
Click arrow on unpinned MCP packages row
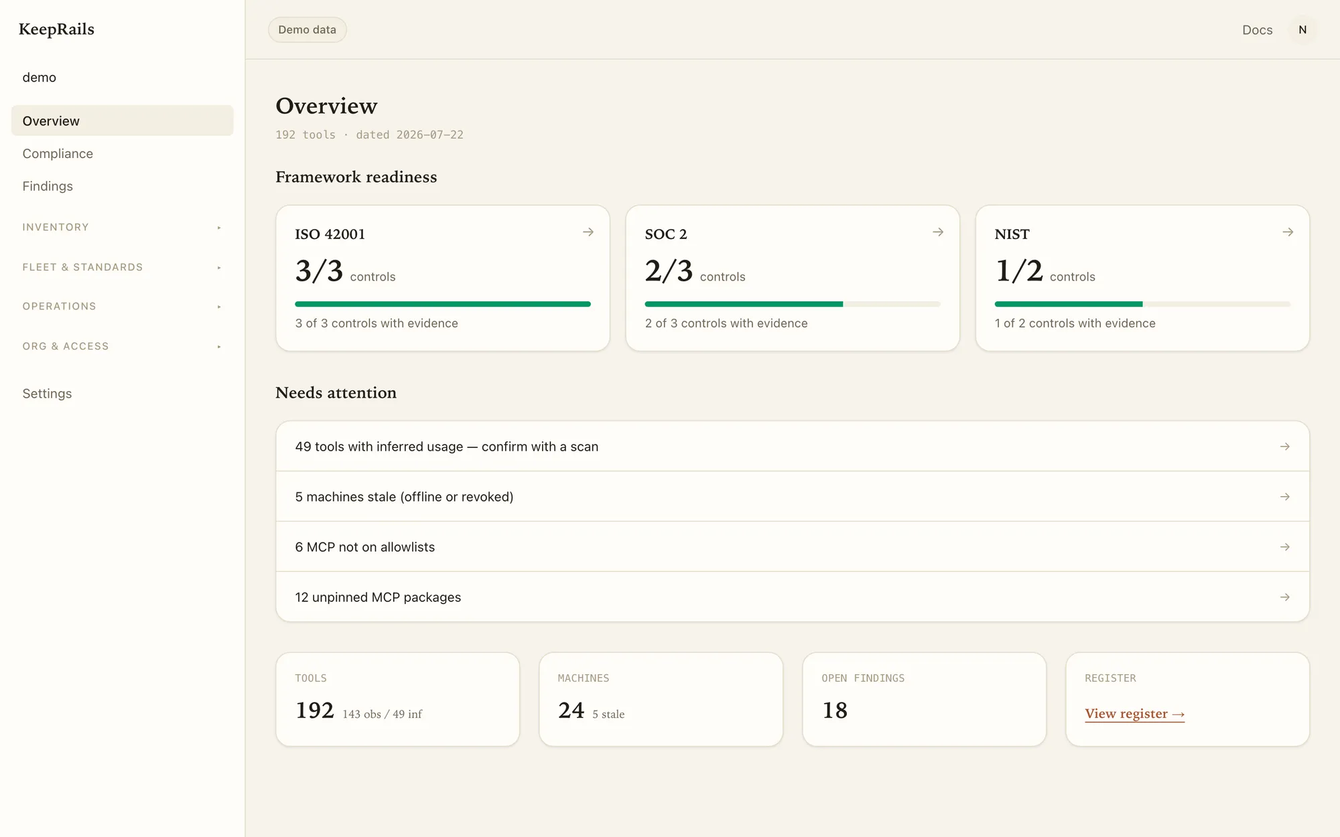[x=1284, y=597]
